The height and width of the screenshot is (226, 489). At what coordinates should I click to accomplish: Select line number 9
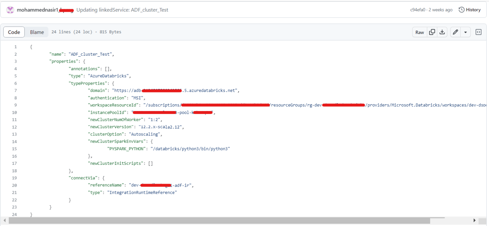pos(15,105)
